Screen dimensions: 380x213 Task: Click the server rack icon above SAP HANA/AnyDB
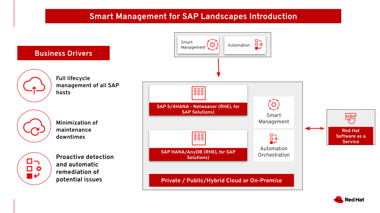pyautogui.click(x=198, y=138)
